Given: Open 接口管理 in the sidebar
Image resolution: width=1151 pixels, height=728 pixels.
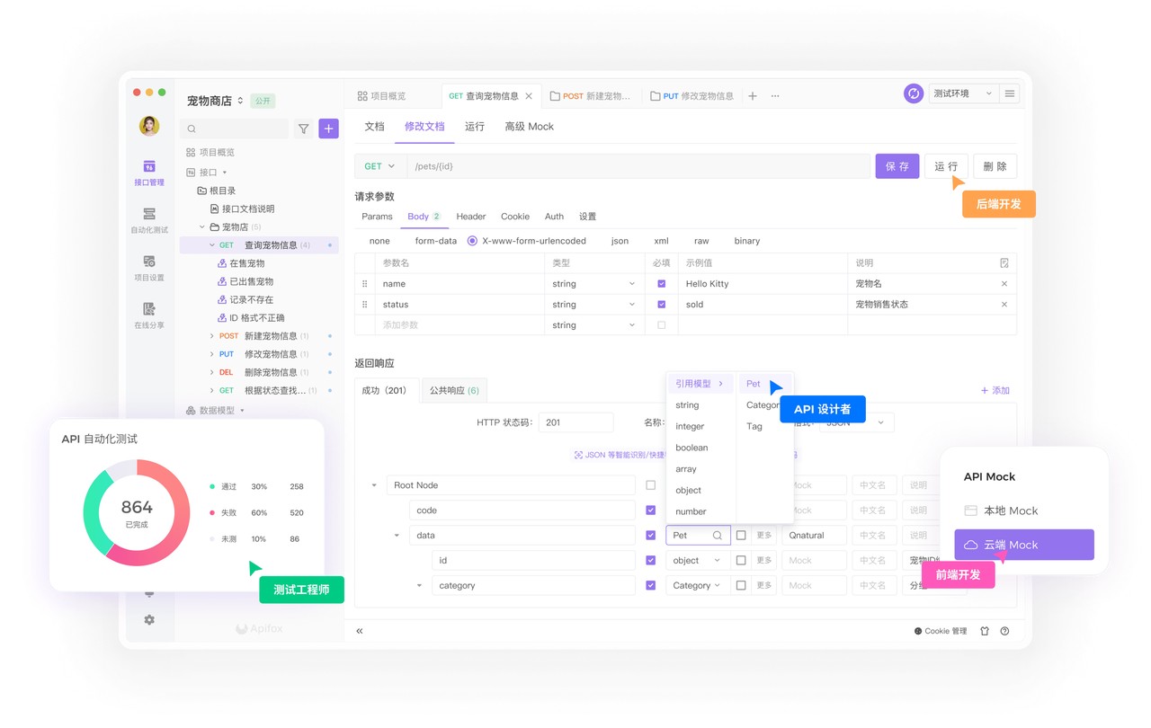Looking at the screenshot, I should tap(149, 173).
